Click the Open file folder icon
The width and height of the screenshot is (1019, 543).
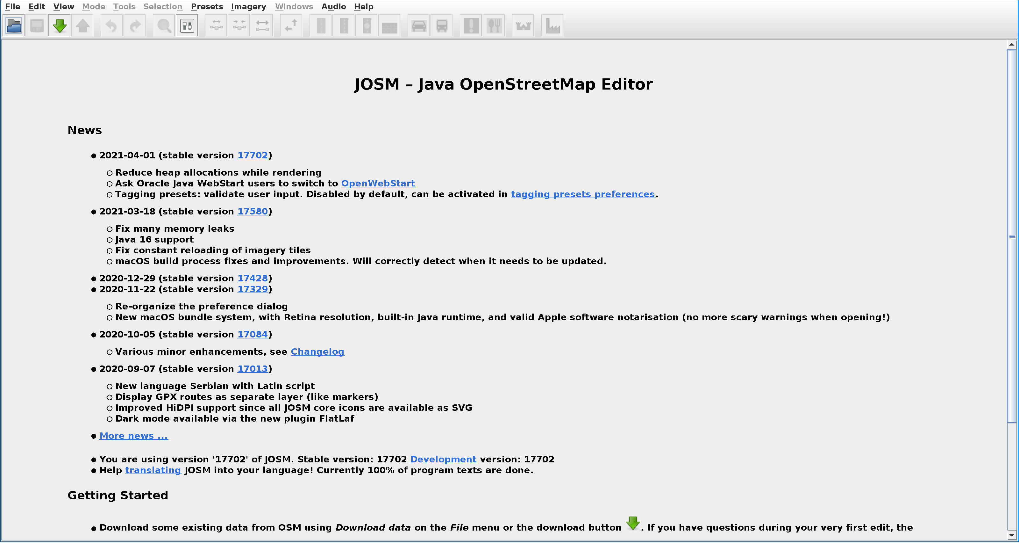tap(14, 26)
